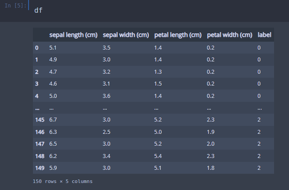Click sepal length value 4.6 in row 3
This screenshot has width=289, height=190.
53,84
